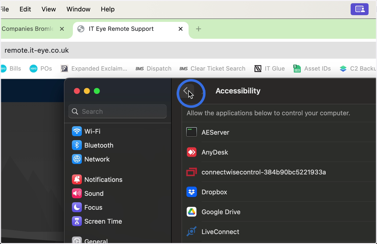Close the Companies Bromley tab

tap(62, 29)
